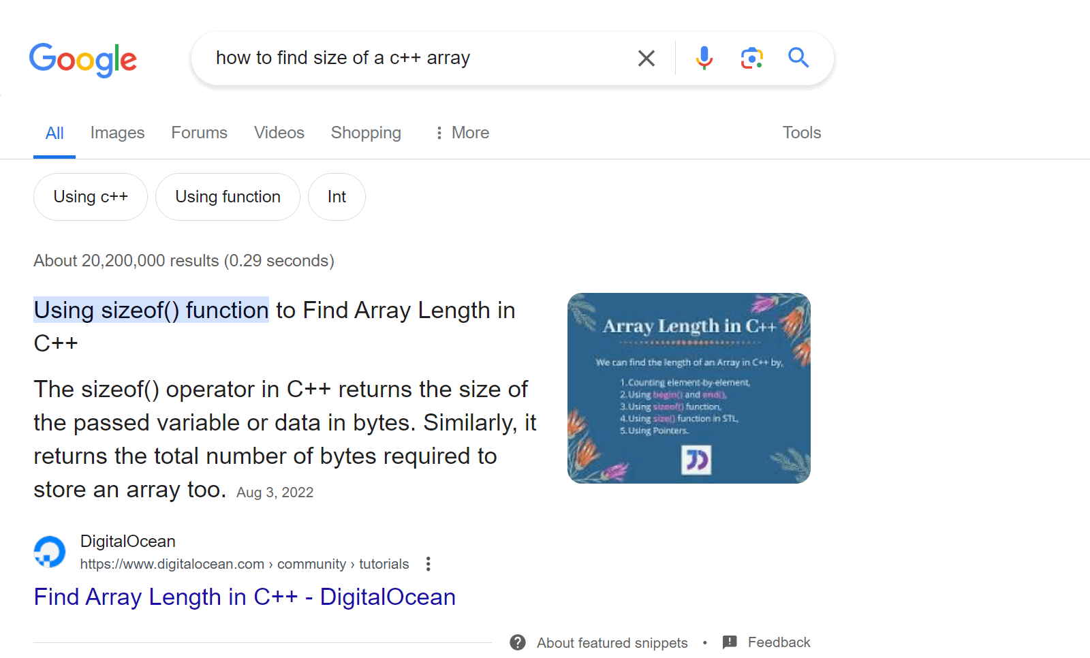
Task: Click the DigitalOcean favicon
Action: point(48,551)
